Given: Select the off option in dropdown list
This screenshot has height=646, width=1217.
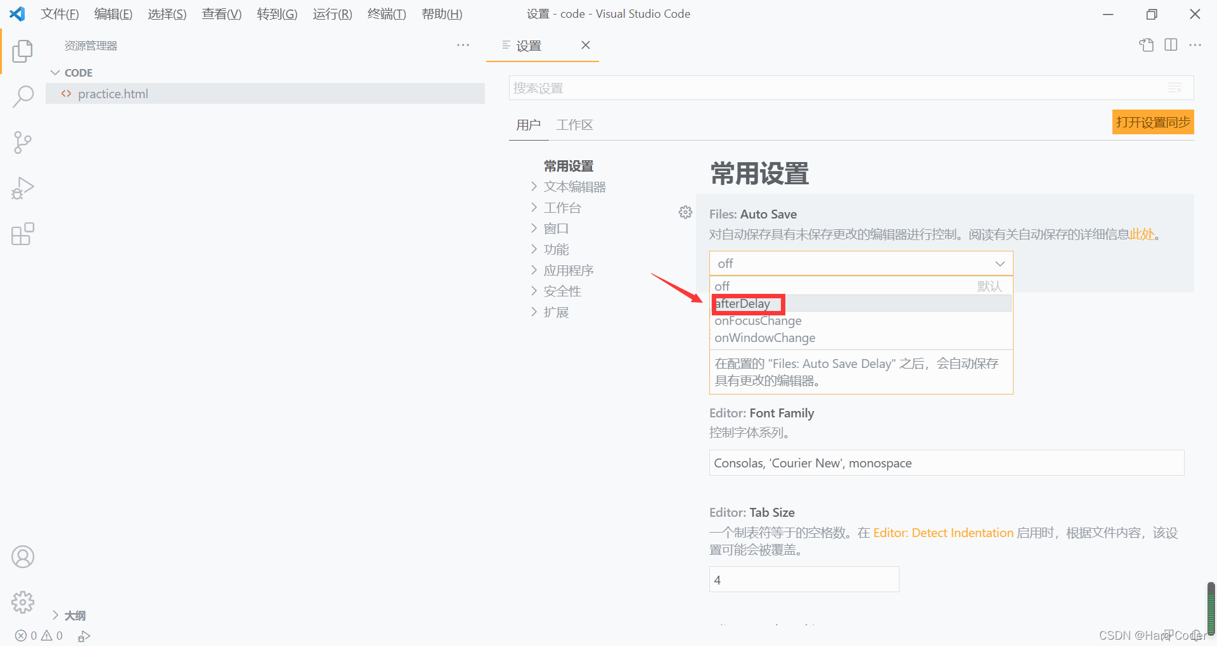Looking at the screenshot, I should click(861, 286).
